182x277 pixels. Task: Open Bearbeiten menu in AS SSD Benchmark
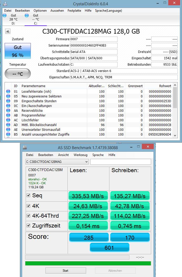click(x=46, y=155)
